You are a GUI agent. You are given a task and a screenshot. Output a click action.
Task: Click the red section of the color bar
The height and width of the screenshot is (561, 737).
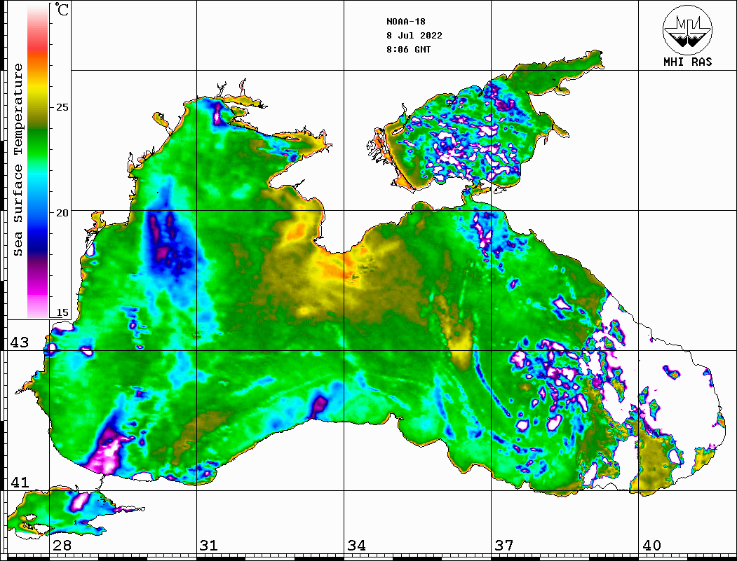click(37, 49)
